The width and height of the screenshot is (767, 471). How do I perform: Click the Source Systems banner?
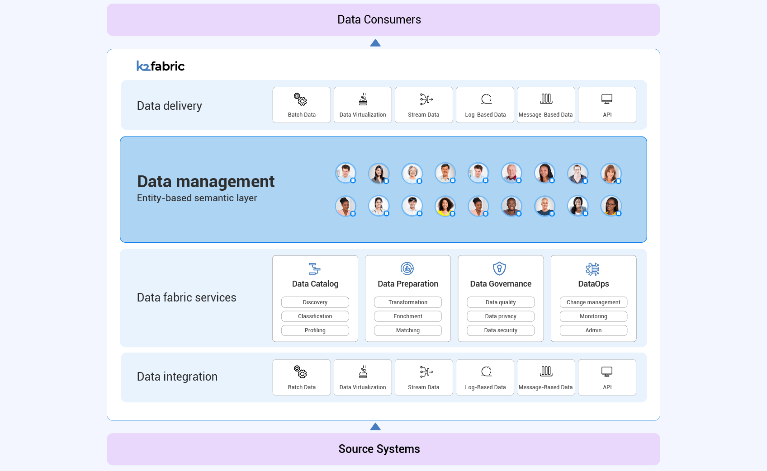379,449
